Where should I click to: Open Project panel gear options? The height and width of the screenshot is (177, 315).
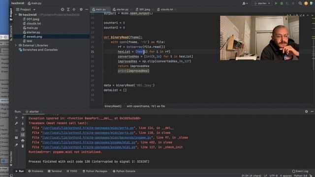[81, 9]
